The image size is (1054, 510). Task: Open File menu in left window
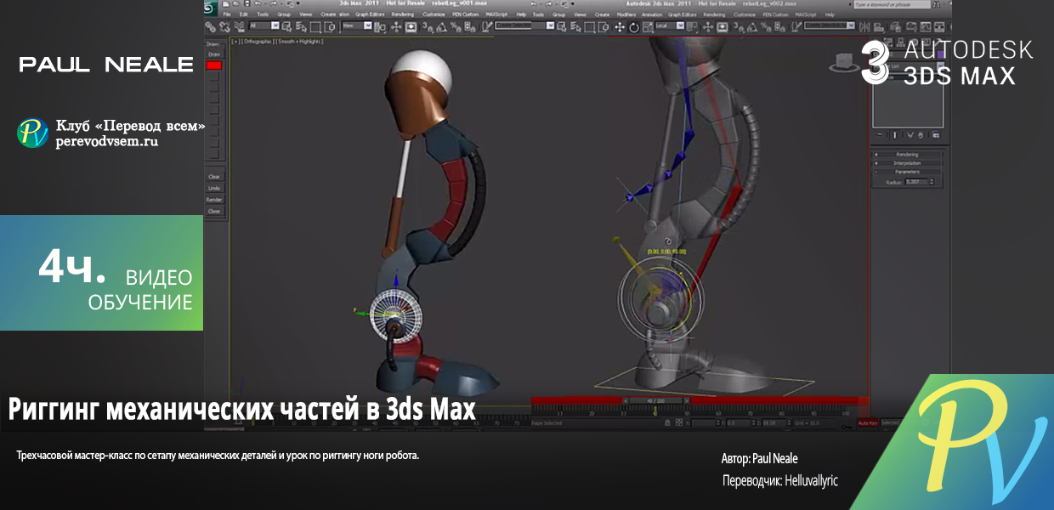[227, 14]
